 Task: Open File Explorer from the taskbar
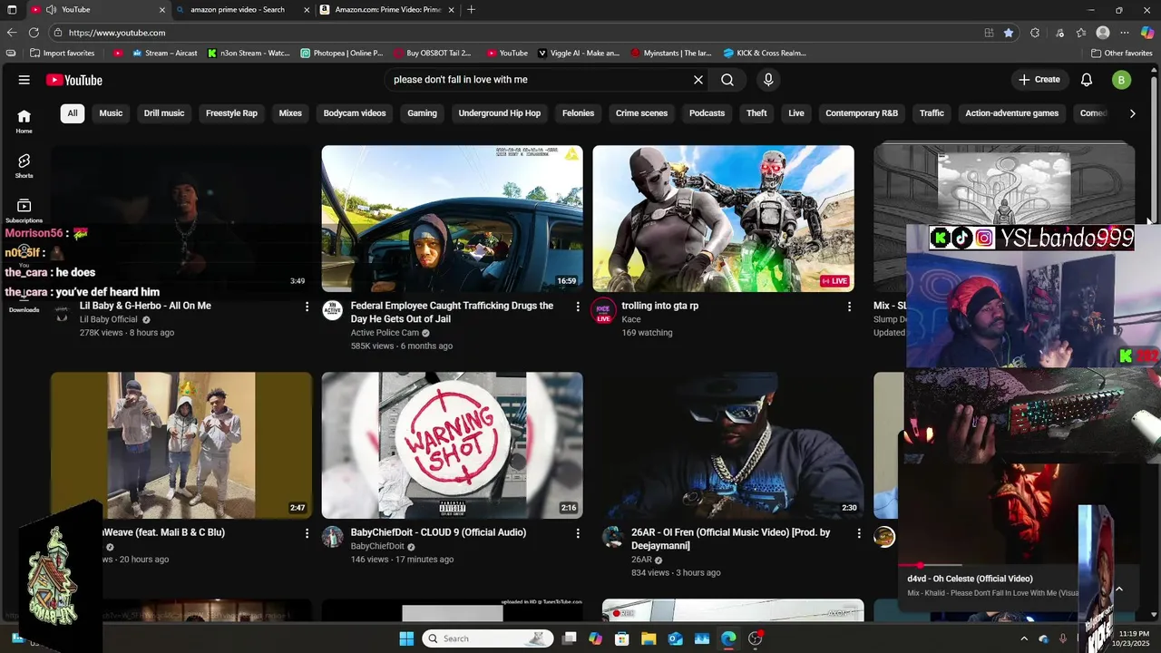pos(649,638)
